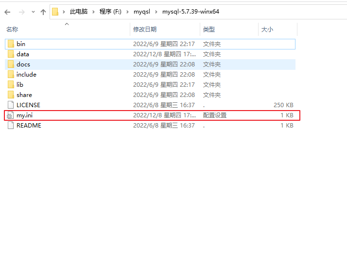Click the include folder name

coord(26,74)
